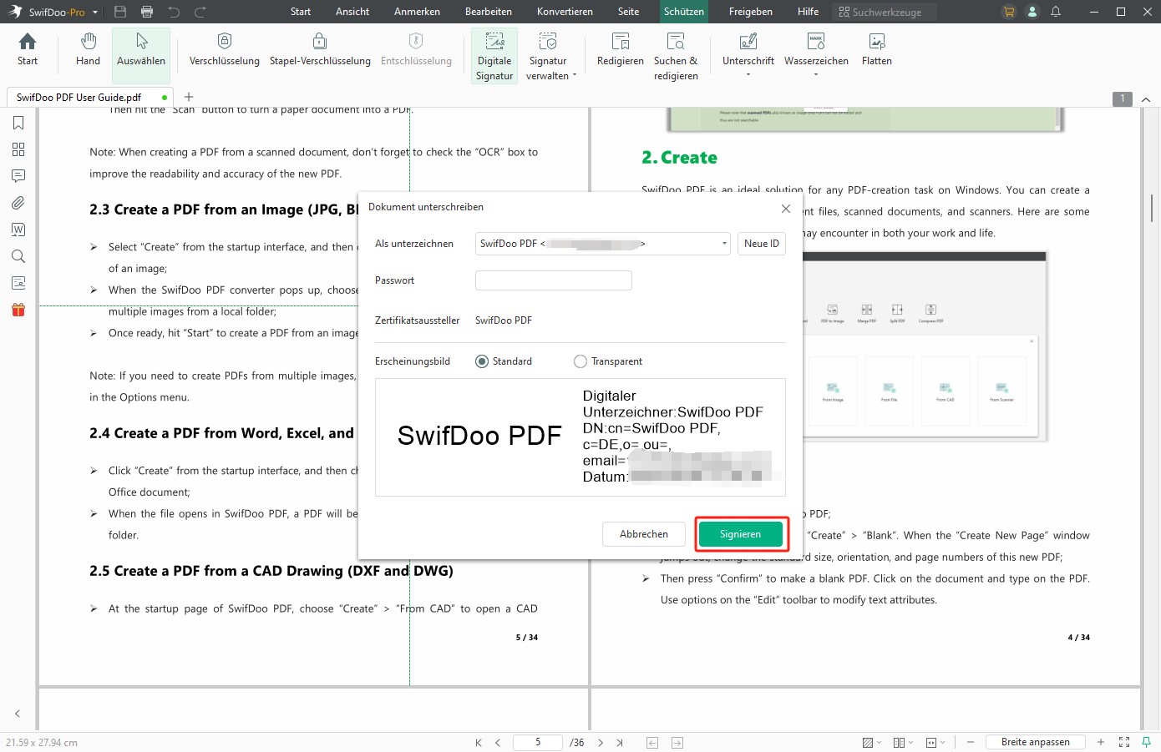Screen dimensions: 1161x752
Task: Open the notifications bell icon
Action: click(x=1056, y=12)
